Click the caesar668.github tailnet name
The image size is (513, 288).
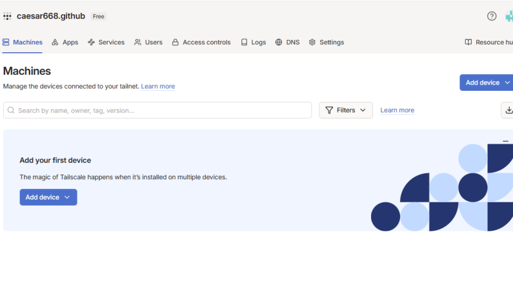coord(51,16)
